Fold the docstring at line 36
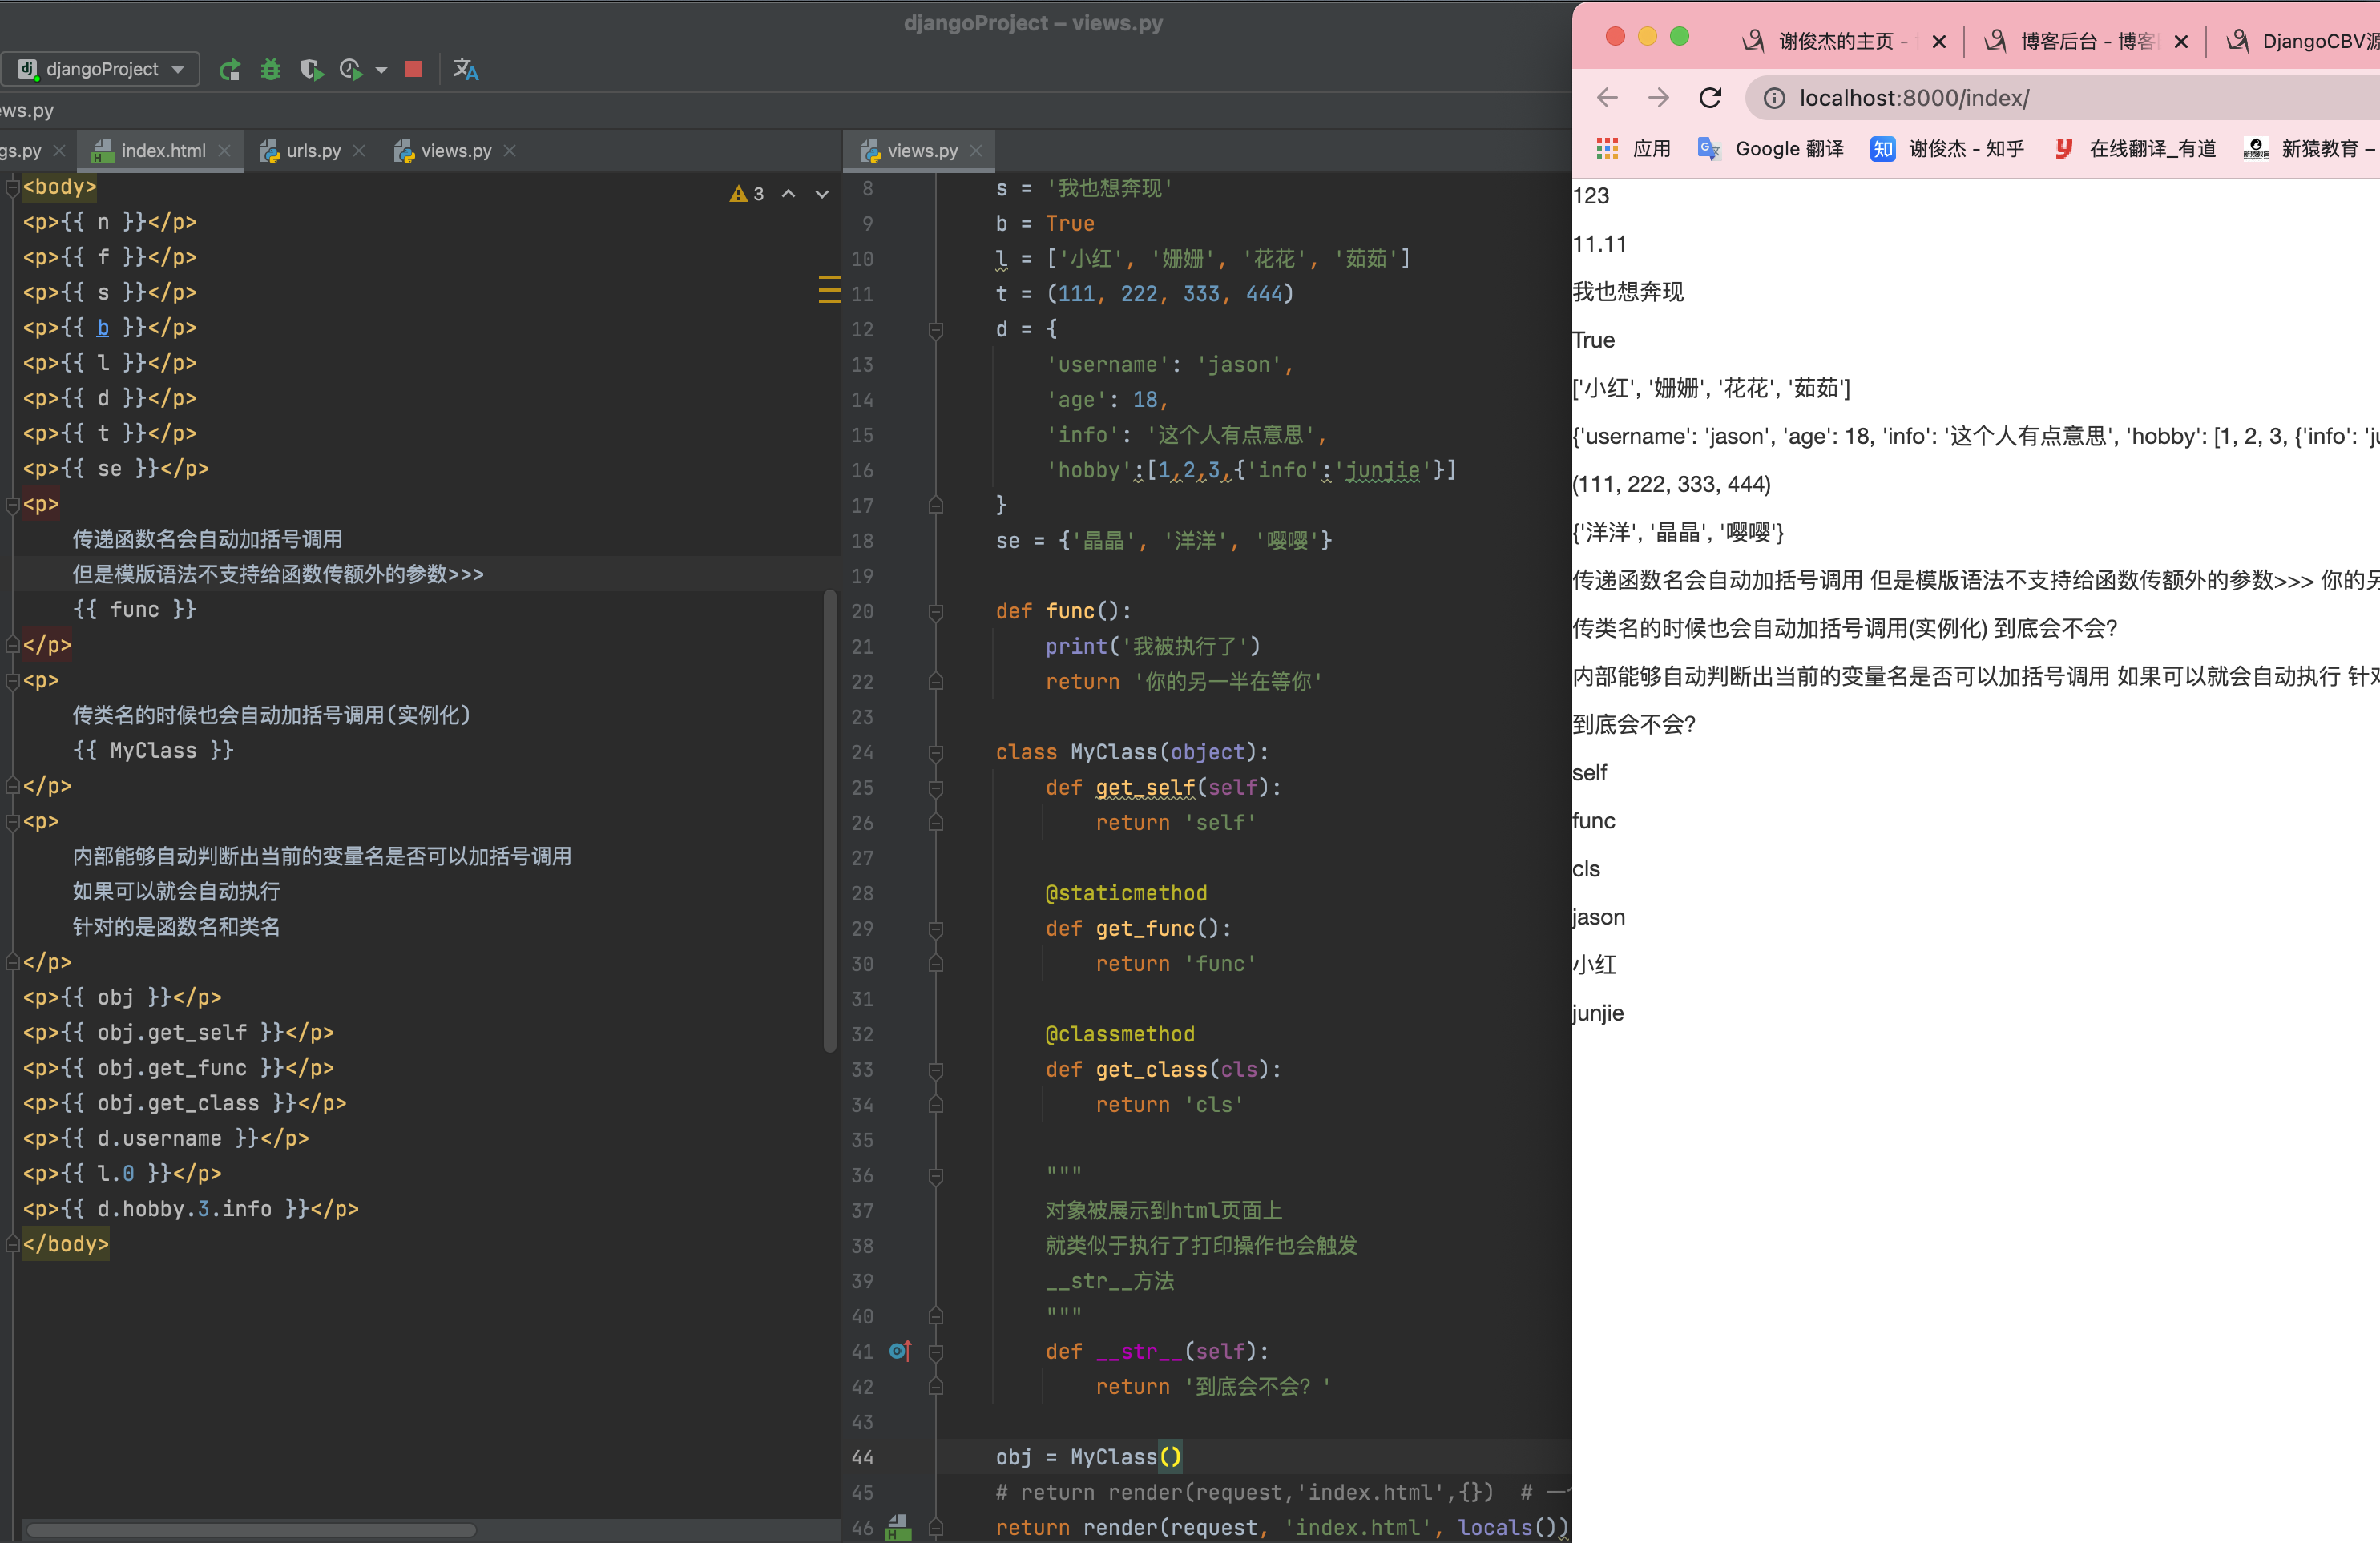Viewport: 2380px width, 1543px height. point(936,1176)
